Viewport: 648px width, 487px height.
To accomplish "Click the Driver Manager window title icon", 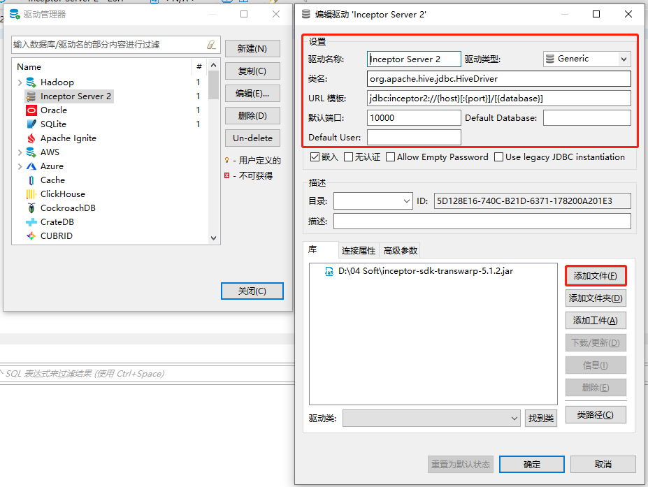I will (15, 14).
